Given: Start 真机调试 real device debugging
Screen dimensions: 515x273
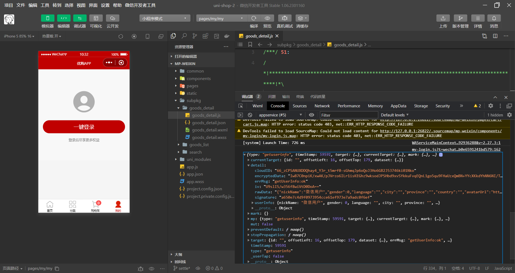Looking at the screenshot, I should pos(285,18).
